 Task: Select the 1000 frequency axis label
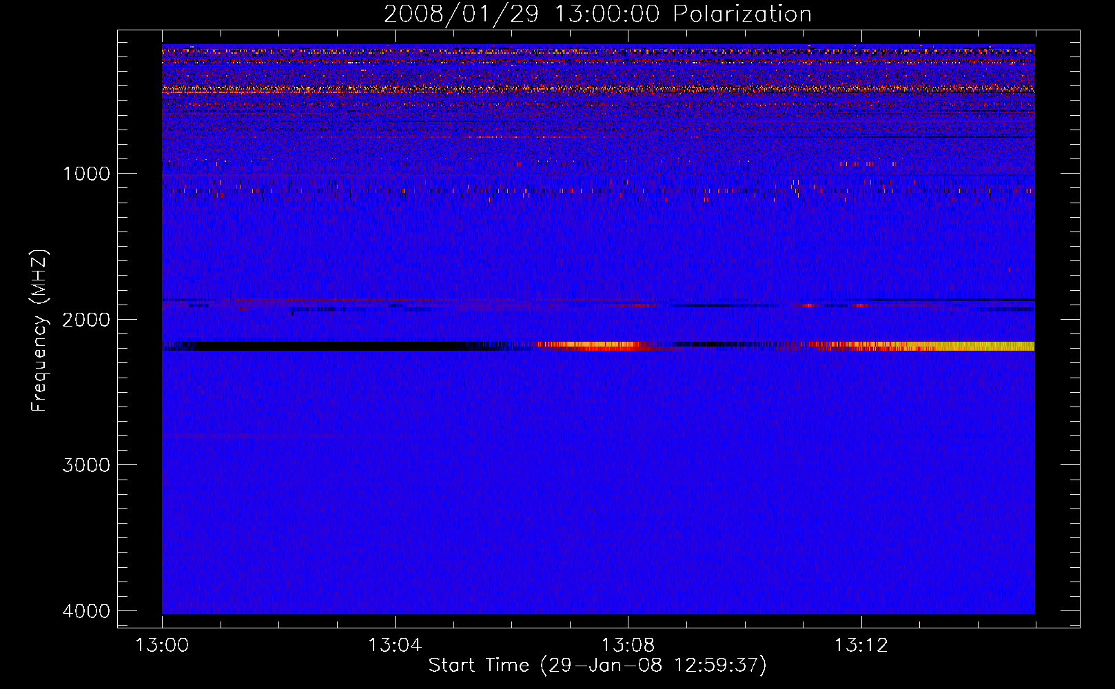tap(86, 174)
